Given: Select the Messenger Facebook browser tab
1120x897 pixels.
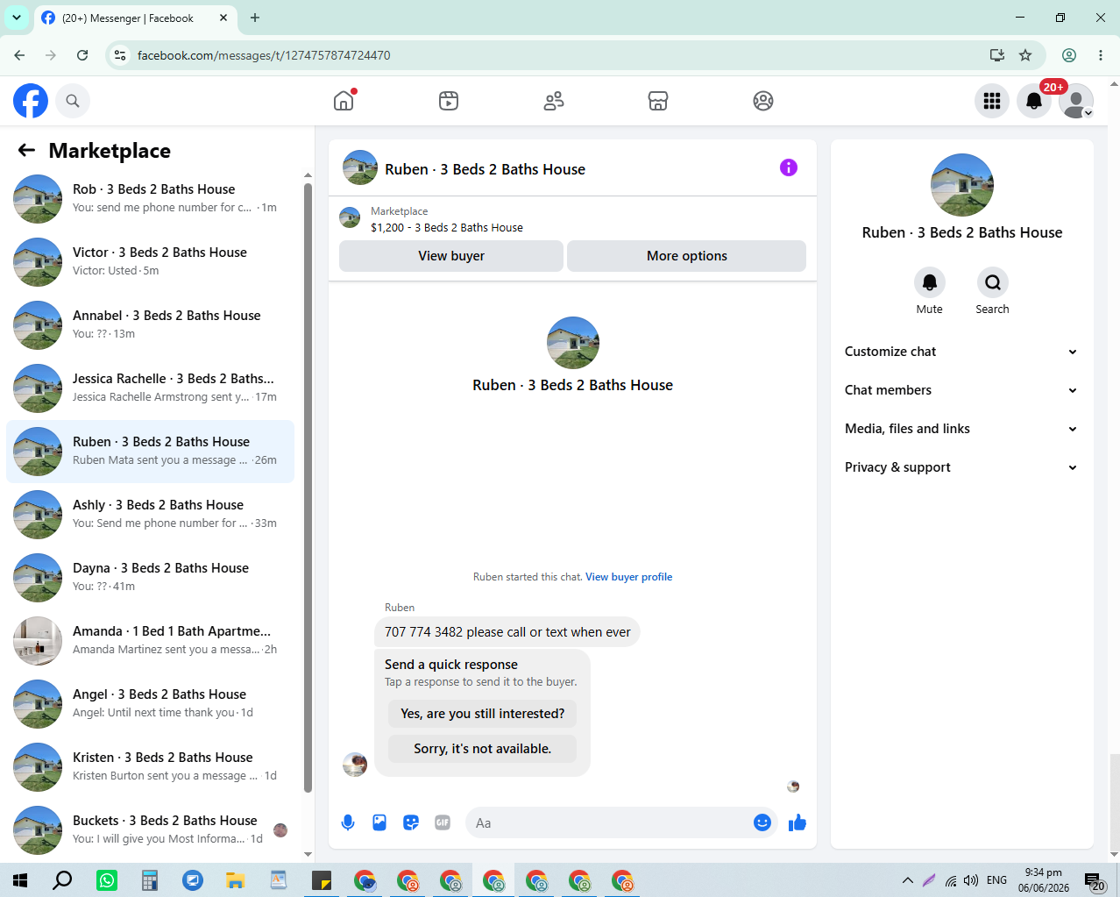Looking at the screenshot, I should 135,18.
